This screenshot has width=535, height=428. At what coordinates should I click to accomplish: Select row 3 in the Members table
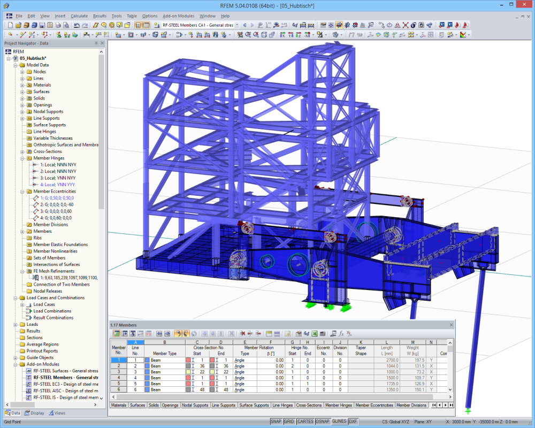(118, 372)
